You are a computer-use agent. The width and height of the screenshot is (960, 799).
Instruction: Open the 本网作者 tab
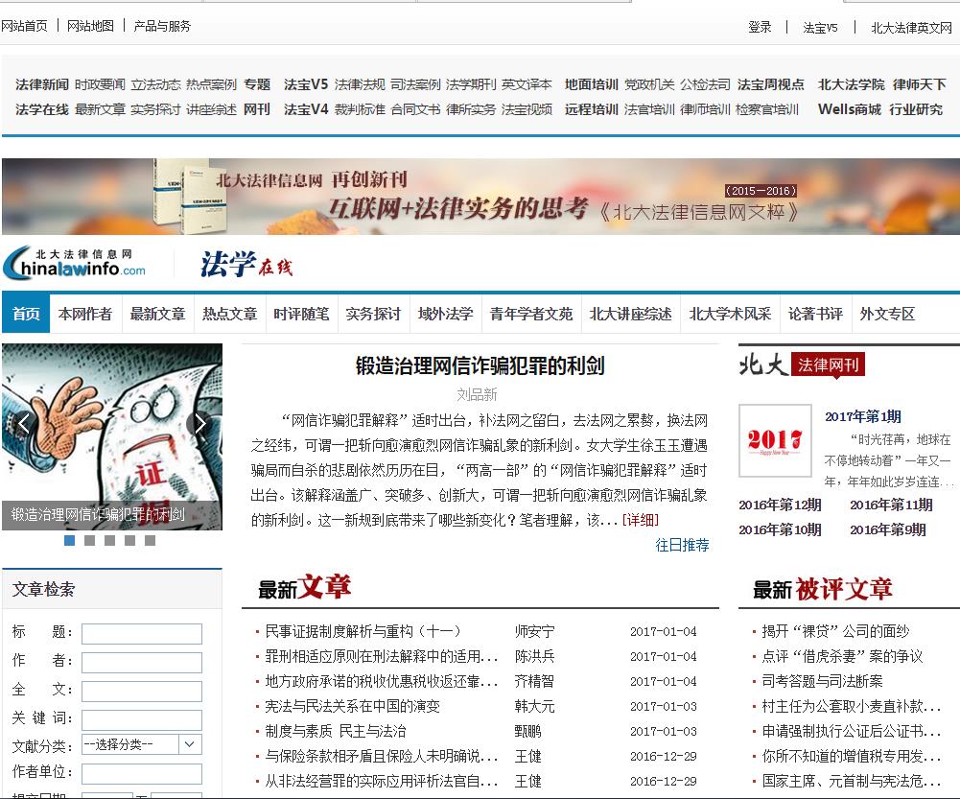click(x=85, y=314)
